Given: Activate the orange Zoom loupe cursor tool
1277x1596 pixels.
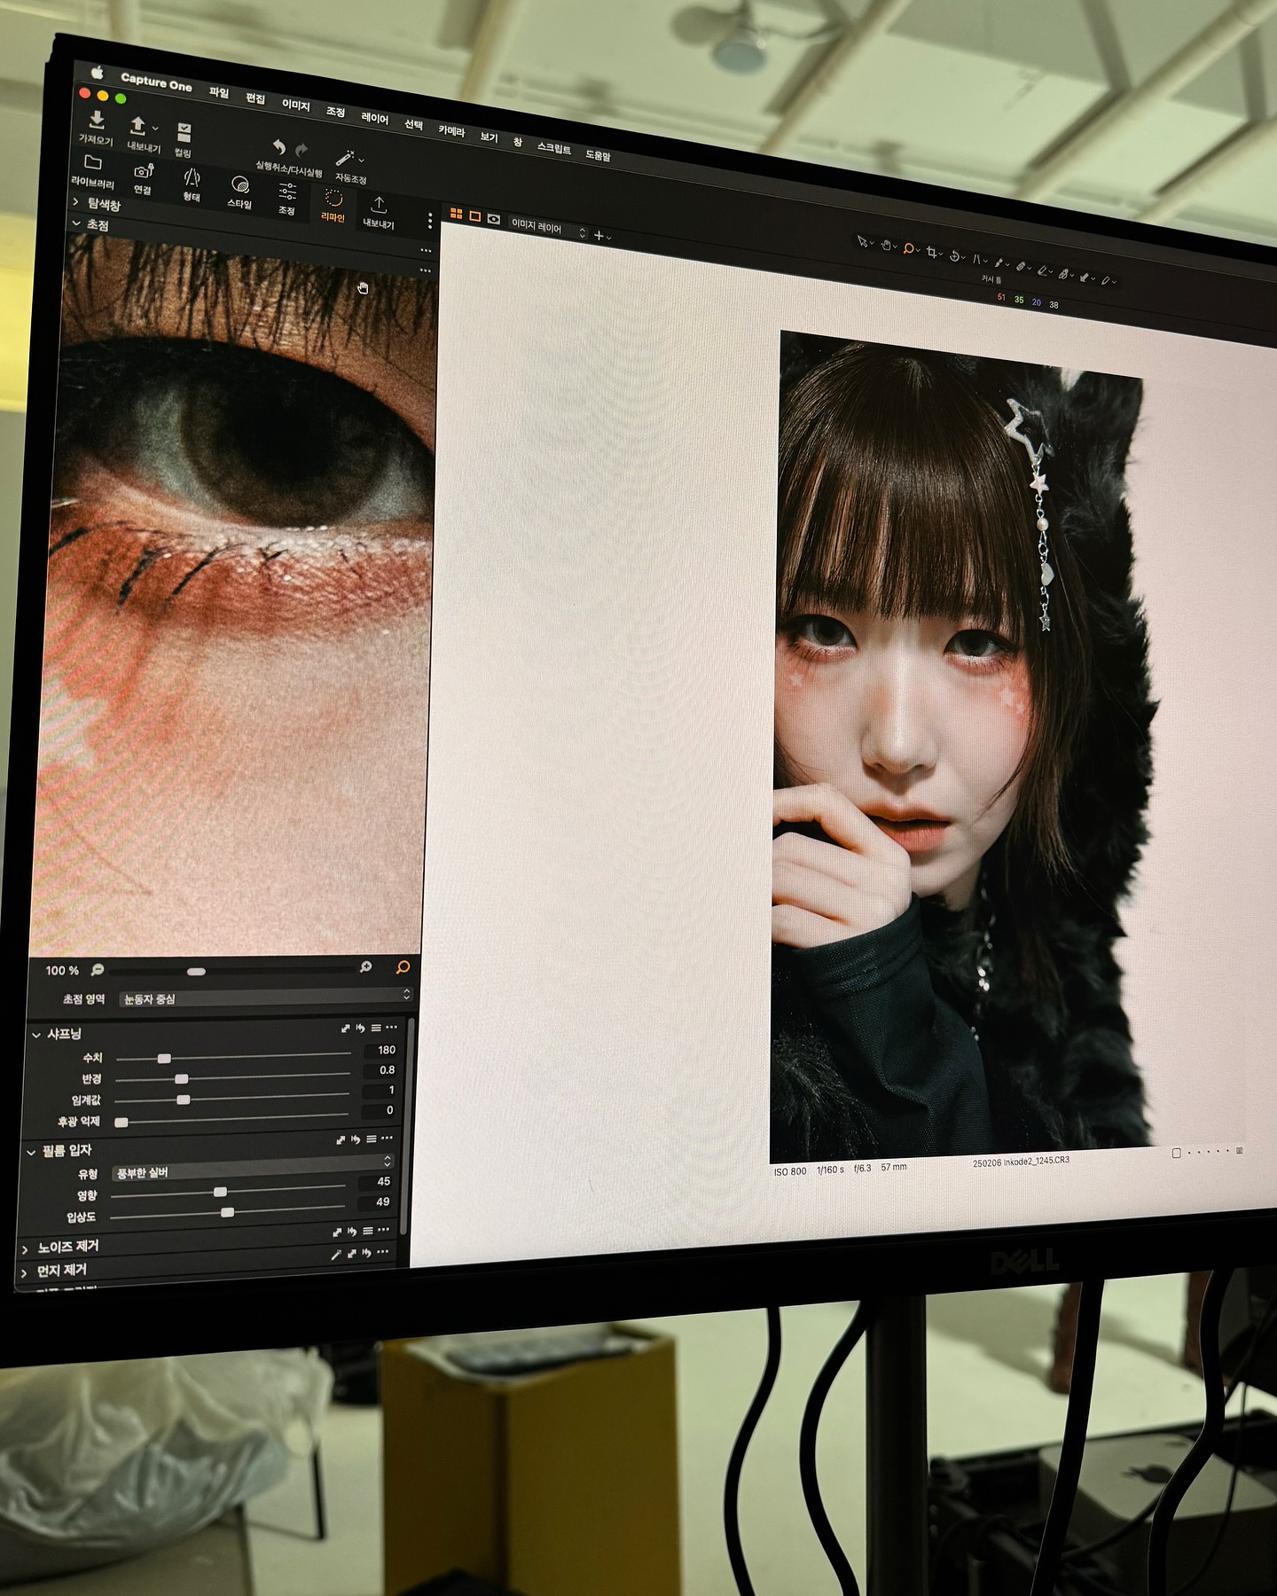Looking at the screenshot, I should [x=909, y=249].
